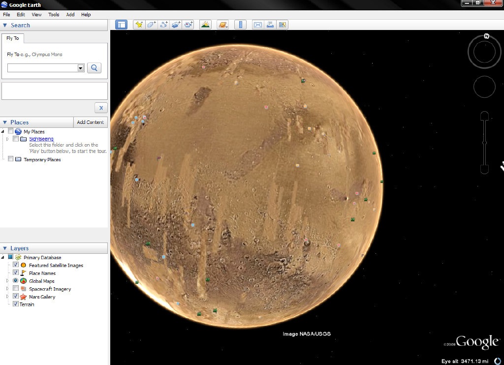Click the Add Placemark pushpin tool
The width and height of the screenshot is (504, 365).
pos(139,25)
